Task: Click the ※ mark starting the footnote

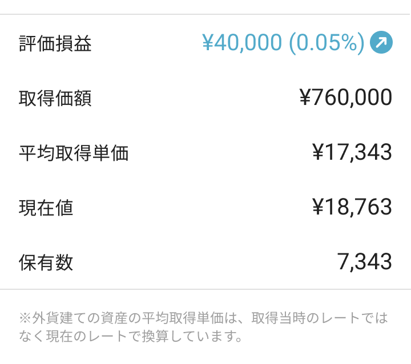Action: pos(25,317)
